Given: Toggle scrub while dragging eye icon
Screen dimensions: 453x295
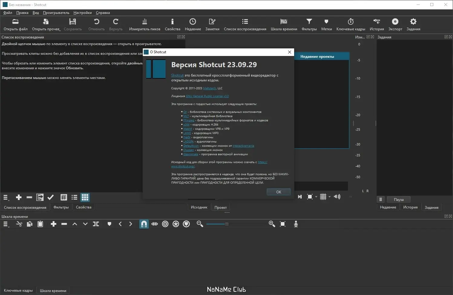Looking at the screenshot, I should 155,224.
